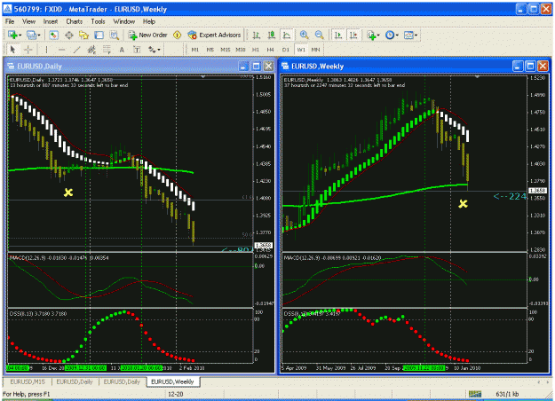Switch to the D1 timeframe
The image size is (555, 401).
point(286,50)
